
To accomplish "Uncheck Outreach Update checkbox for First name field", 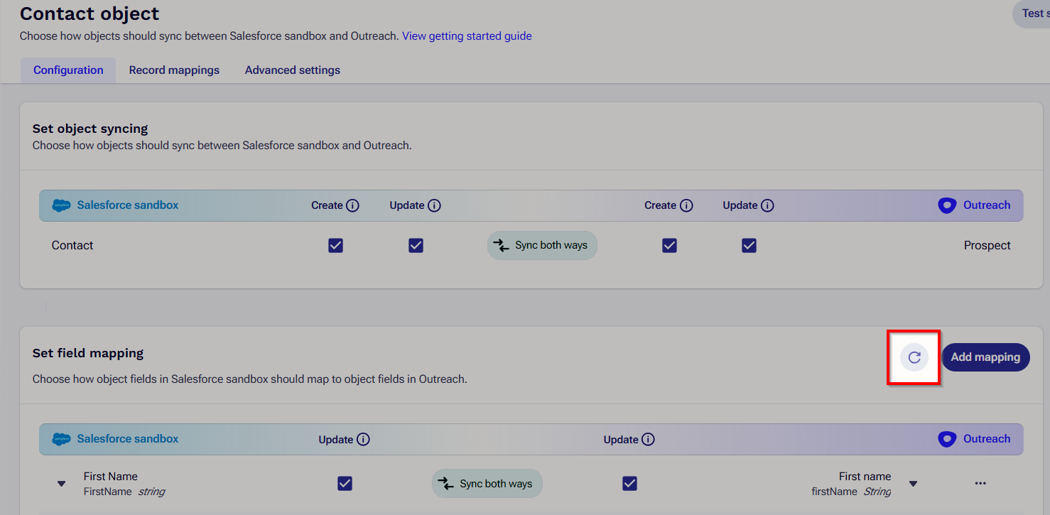I will coord(629,484).
